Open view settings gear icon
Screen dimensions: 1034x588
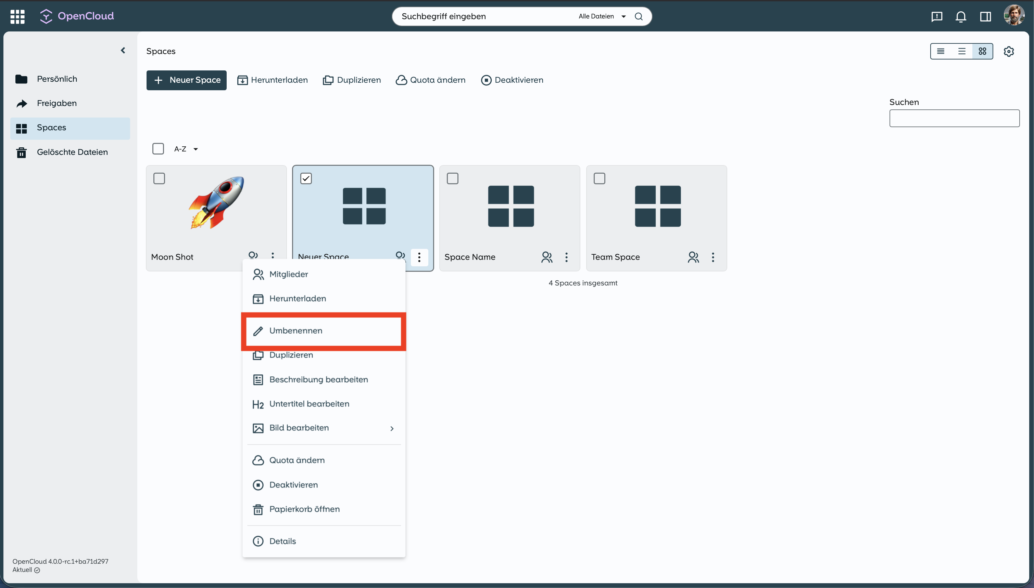[1009, 51]
